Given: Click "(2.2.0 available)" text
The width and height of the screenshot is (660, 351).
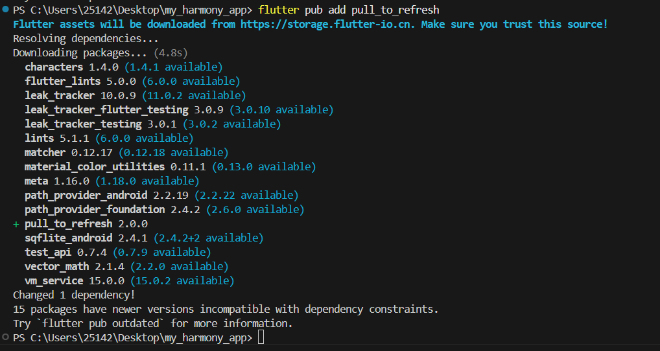Looking at the screenshot, I should [x=180, y=267].
